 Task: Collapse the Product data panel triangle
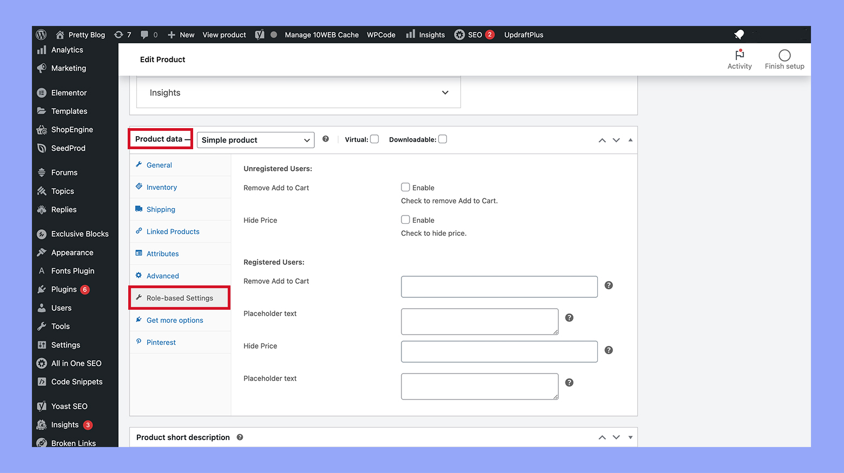[630, 140]
